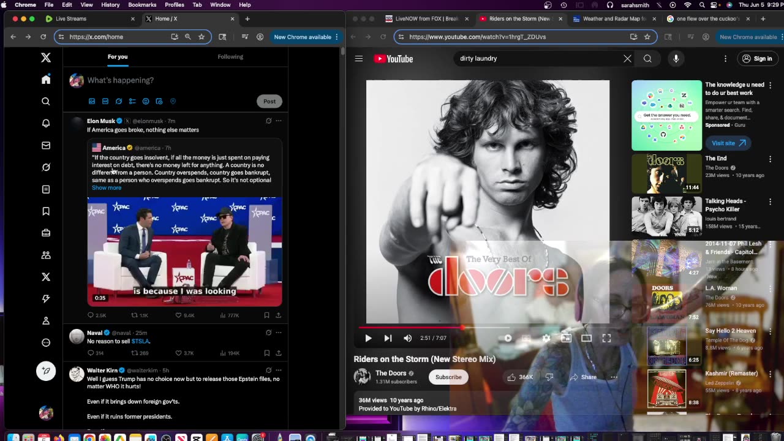This screenshot has height=441, width=784.
Task: Open YouTube player settings gear
Action: (x=546, y=338)
